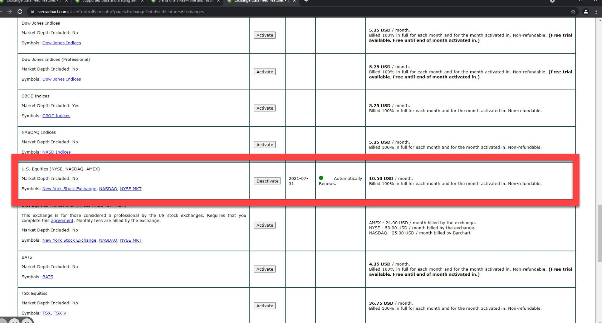This screenshot has height=323, width=602.
Task: Select the 'Automatically Renews.' status text
Action: pos(341,181)
